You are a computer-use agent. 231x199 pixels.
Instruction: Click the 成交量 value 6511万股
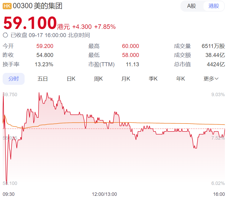point(213,46)
